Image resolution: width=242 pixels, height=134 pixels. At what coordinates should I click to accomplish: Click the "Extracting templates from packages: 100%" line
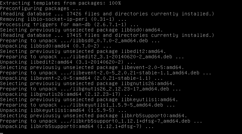(x=61, y=3)
